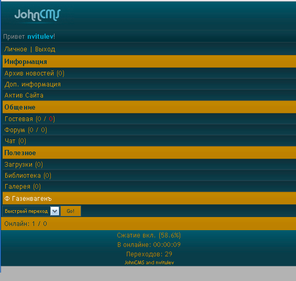Open the Онлайн: 1 / 0 link
The height and width of the screenshot is (281, 296).
(26, 224)
